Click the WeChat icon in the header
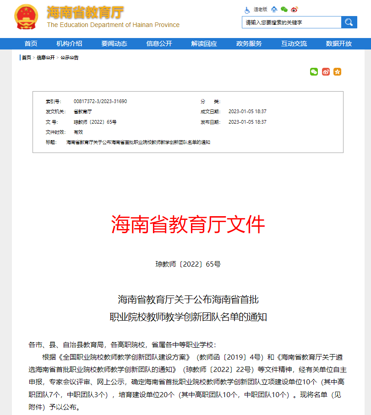371x415 pixels. coord(284,10)
